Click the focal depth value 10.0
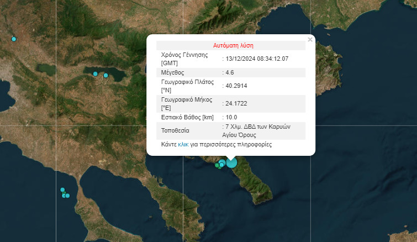417x242 pixels. coord(231,117)
